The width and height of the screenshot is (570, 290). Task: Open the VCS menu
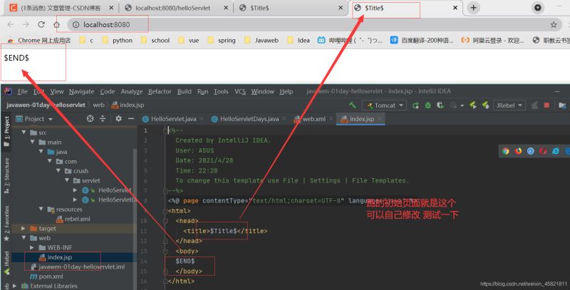click(240, 92)
